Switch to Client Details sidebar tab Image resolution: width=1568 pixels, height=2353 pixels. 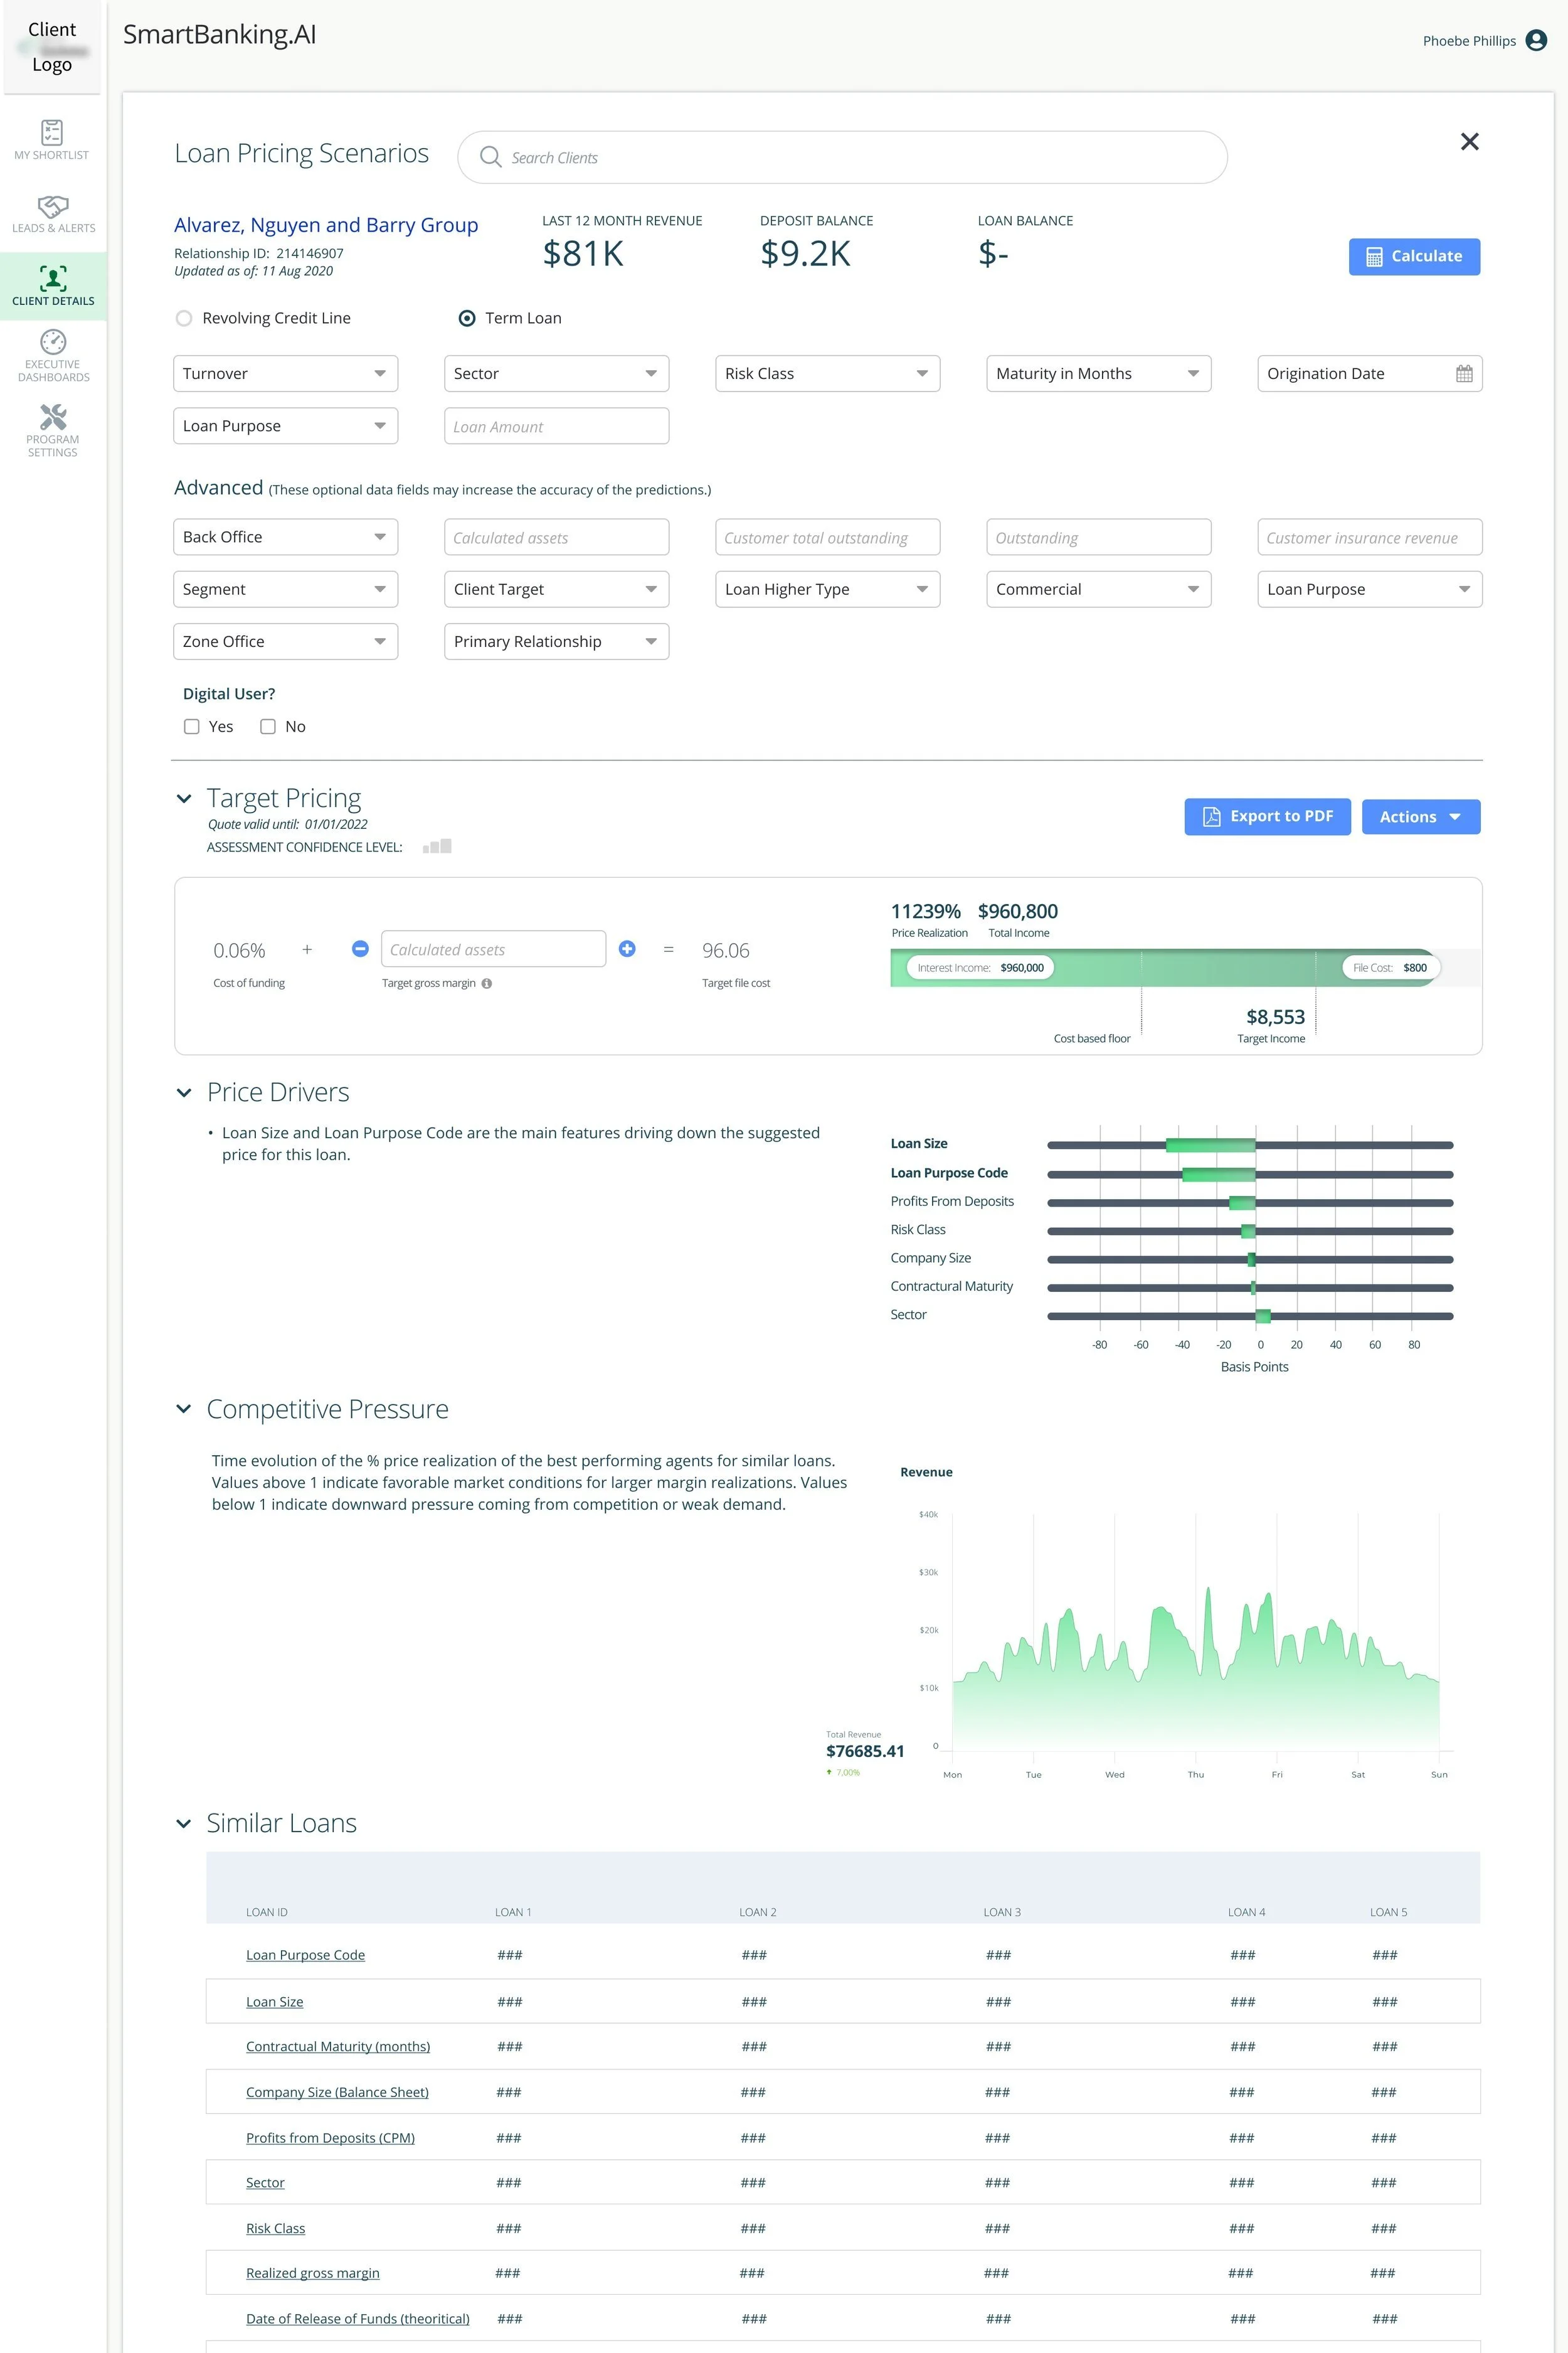[x=52, y=285]
